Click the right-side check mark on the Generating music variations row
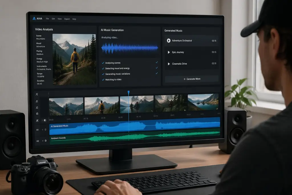This screenshot has width=292, height=195. point(157,73)
